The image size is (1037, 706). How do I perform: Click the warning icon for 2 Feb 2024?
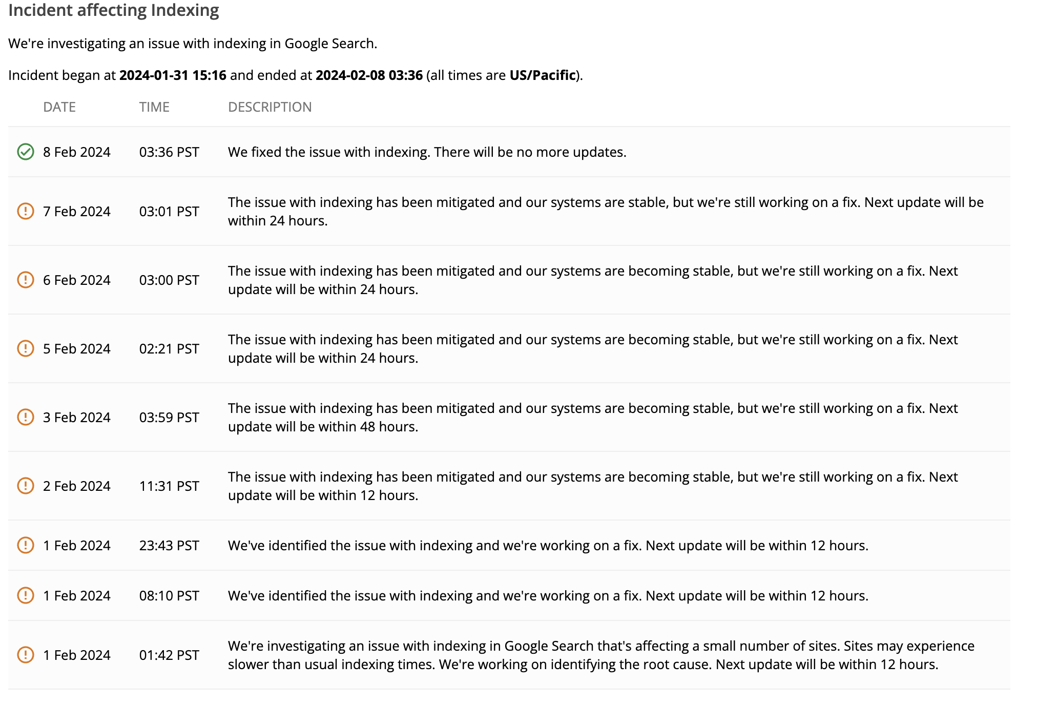coord(26,486)
